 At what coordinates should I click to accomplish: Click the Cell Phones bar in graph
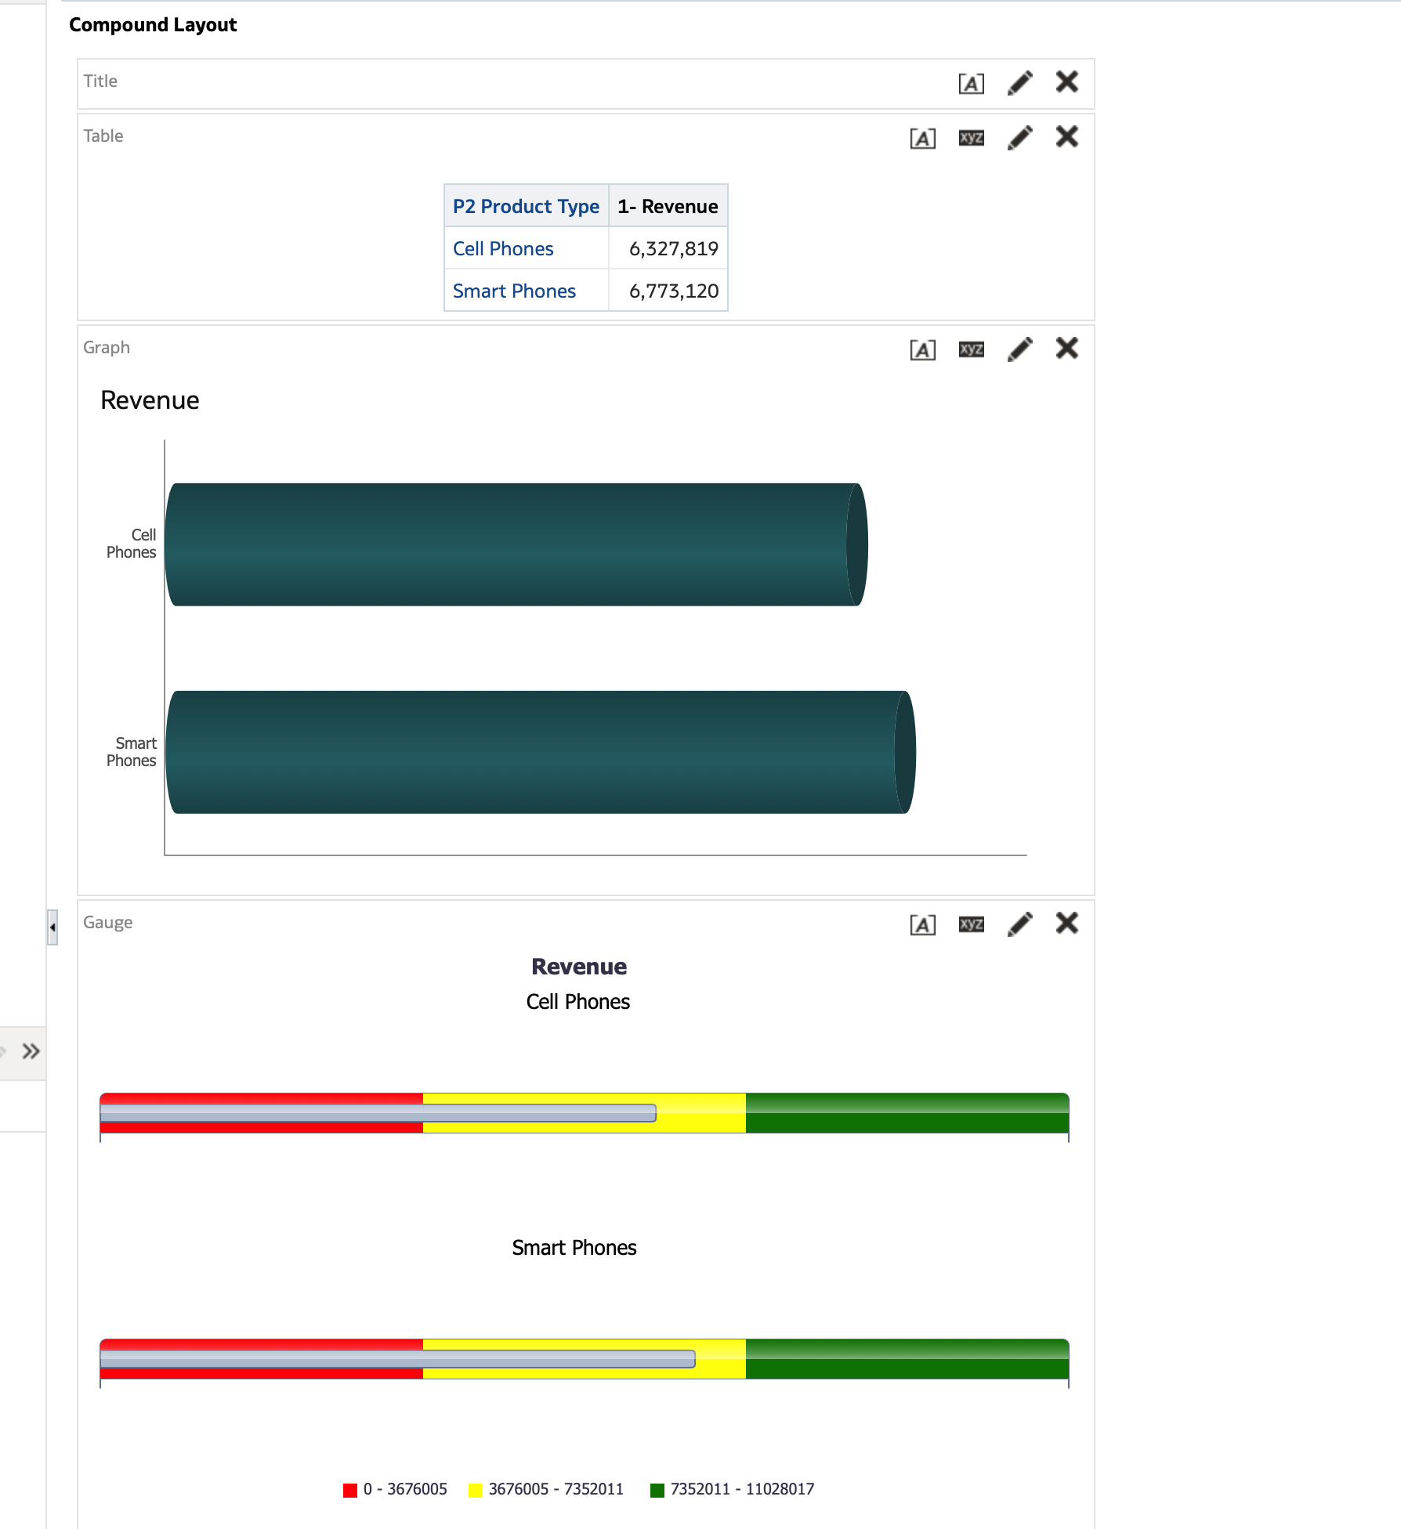[516, 544]
